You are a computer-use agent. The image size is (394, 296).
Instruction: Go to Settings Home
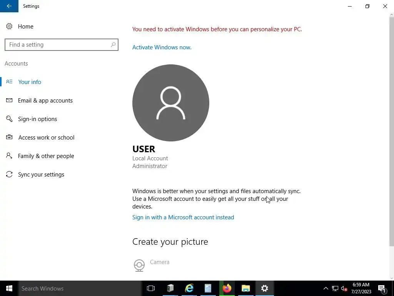click(25, 27)
